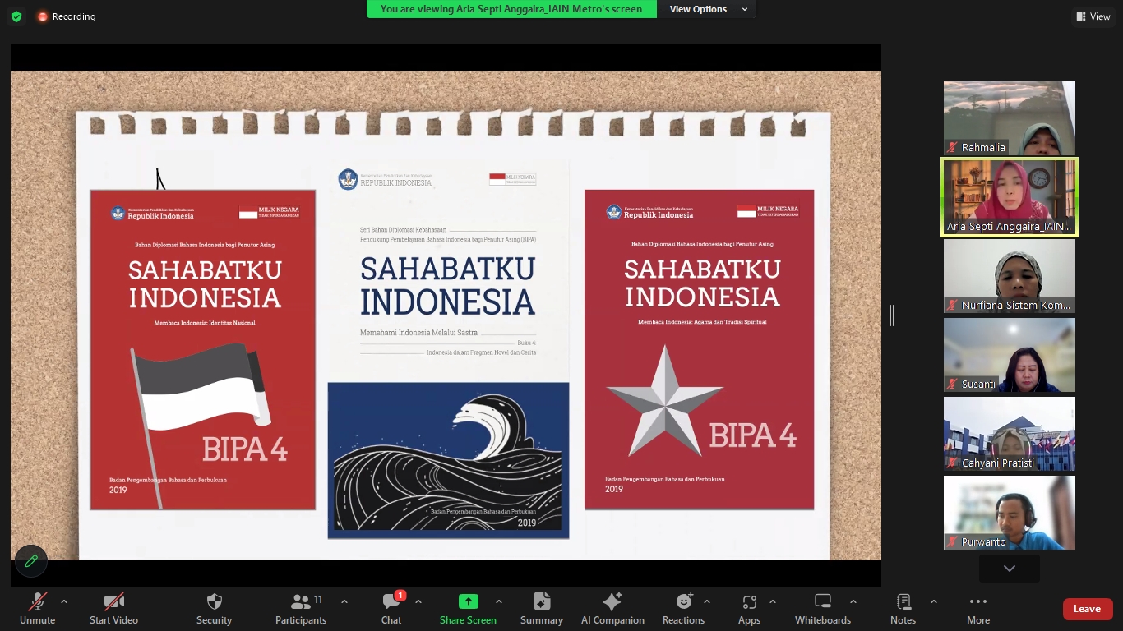
Task: Expand Reactions options chevron
Action: 706,601
